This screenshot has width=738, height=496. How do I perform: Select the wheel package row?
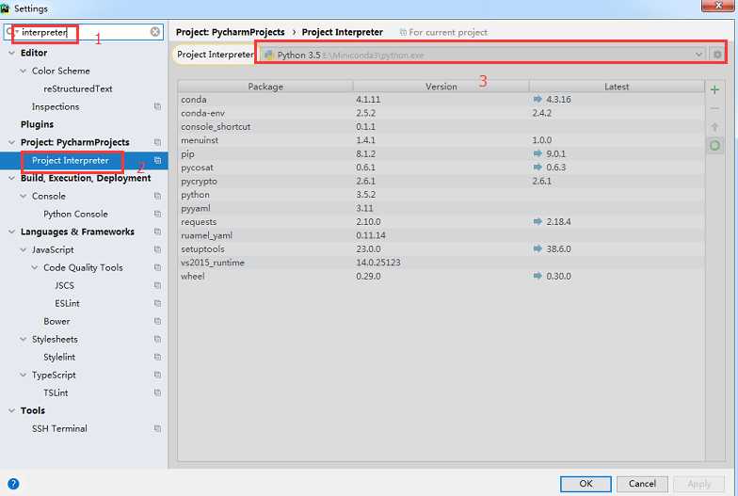pyautogui.click(x=441, y=277)
